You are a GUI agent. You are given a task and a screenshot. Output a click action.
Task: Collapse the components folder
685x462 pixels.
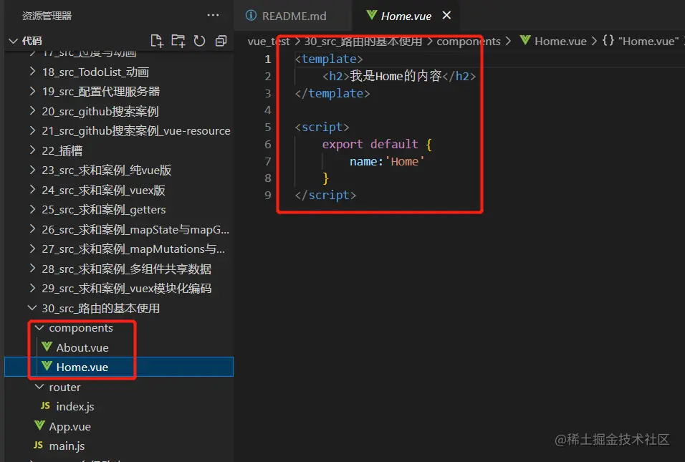(x=119, y=327)
